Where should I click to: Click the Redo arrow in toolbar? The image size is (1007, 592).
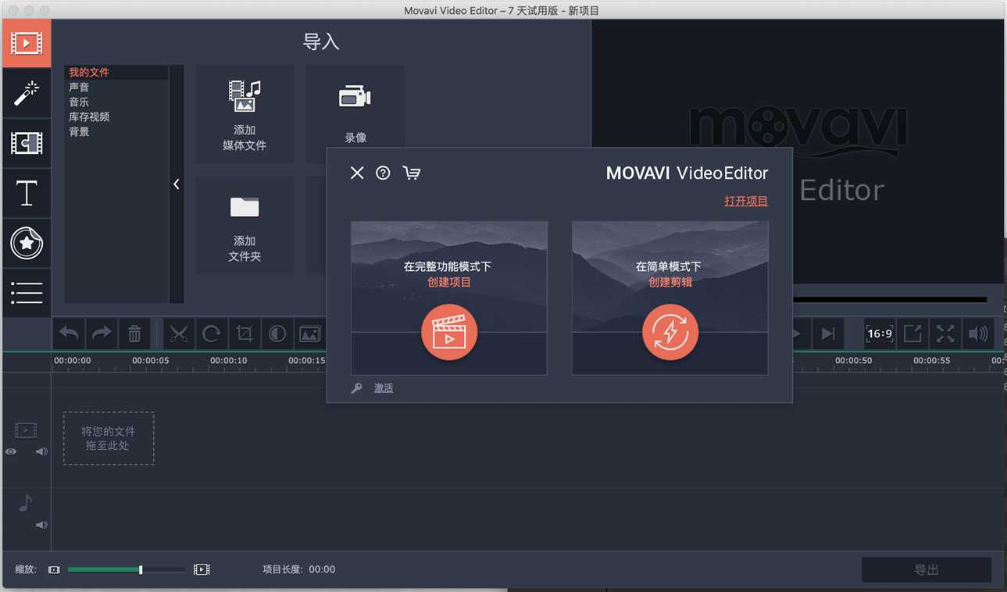(x=102, y=334)
